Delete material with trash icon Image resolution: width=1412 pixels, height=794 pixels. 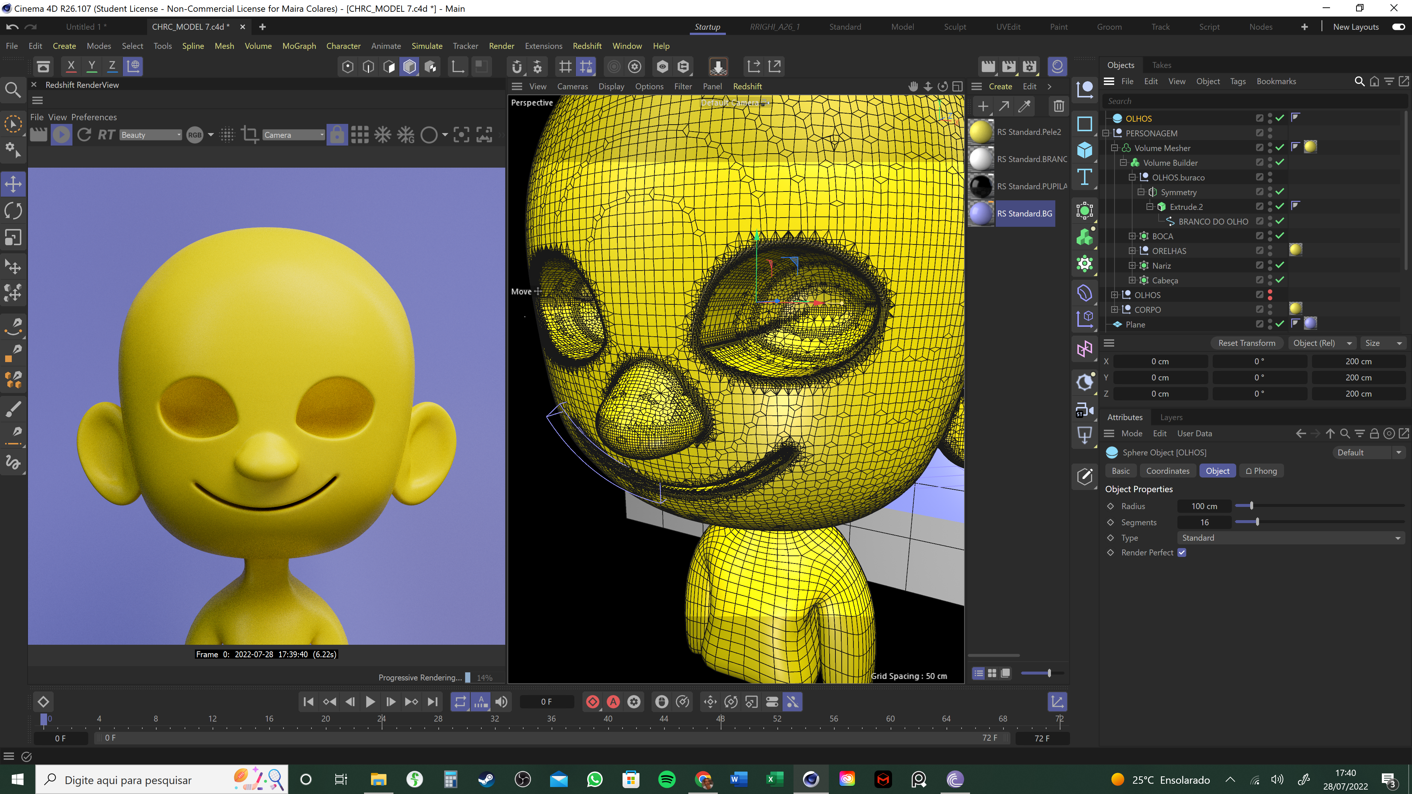coord(1059,106)
